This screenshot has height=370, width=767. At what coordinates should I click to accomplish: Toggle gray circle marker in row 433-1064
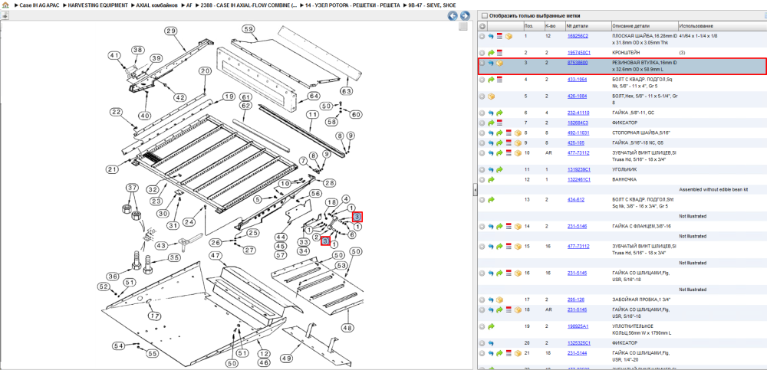click(482, 79)
